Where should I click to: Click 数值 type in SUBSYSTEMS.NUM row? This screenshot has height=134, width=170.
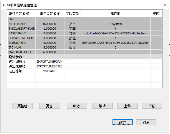coord(72,38)
